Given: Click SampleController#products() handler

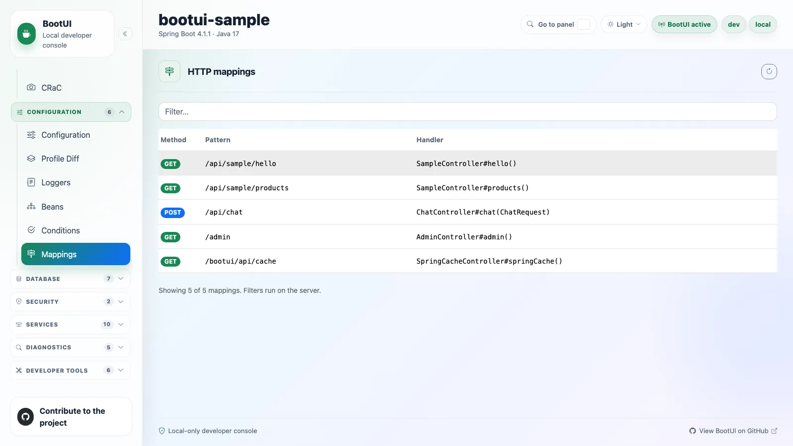Looking at the screenshot, I should [x=472, y=188].
